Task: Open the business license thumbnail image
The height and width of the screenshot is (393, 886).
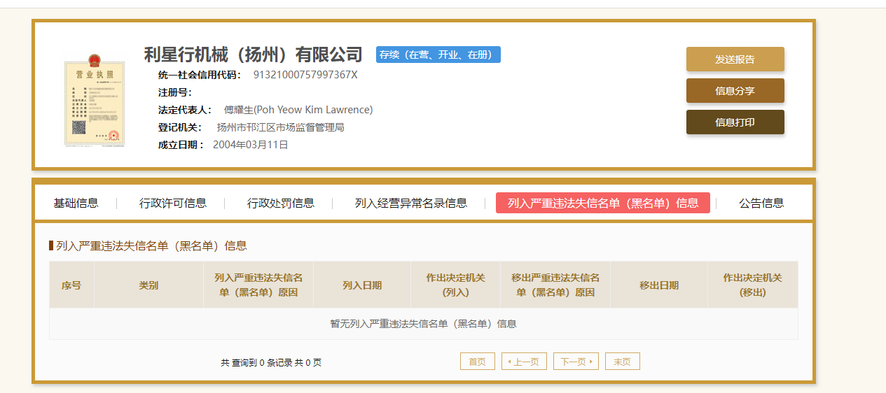Action: tap(95, 100)
